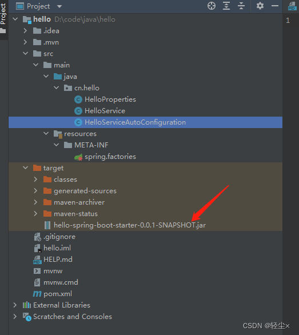The width and height of the screenshot is (299, 335).
Task: Expand the .idea folder
Action: click(25, 31)
